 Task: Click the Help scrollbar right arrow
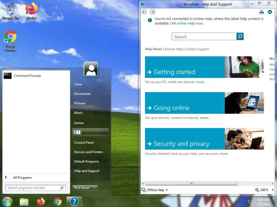(x=272, y=184)
